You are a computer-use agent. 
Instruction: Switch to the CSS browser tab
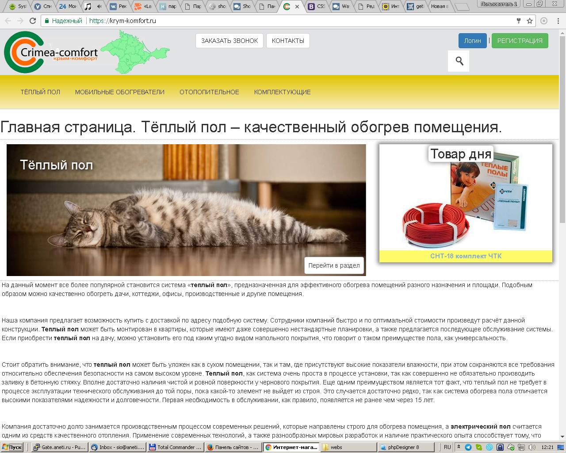point(317,6)
